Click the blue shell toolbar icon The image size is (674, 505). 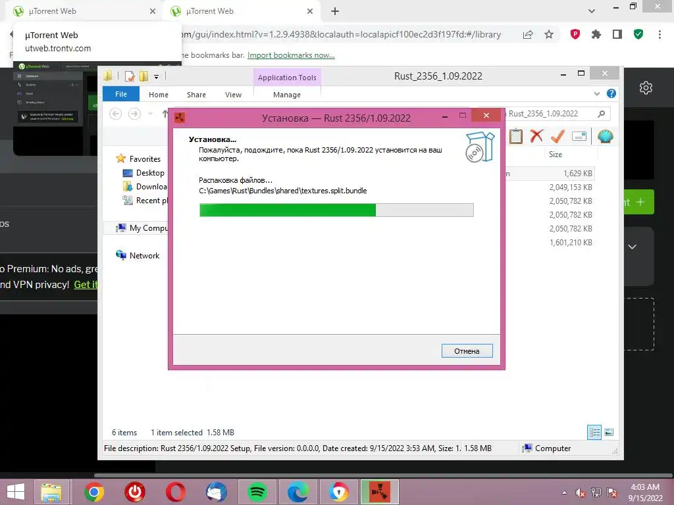click(x=606, y=137)
